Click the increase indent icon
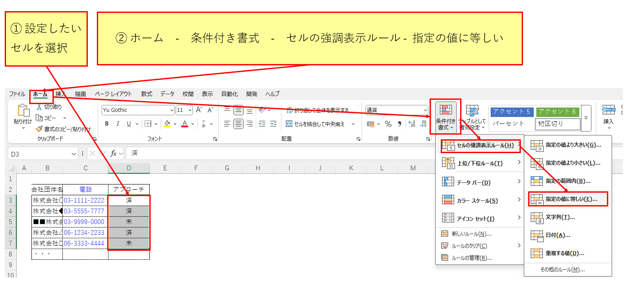Screen dimensions: 628x286 273,124
